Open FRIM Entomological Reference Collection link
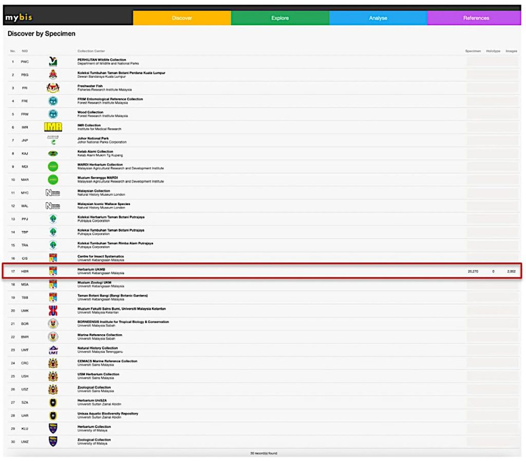This screenshot has height=462, width=526. click(x=110, y=99)
